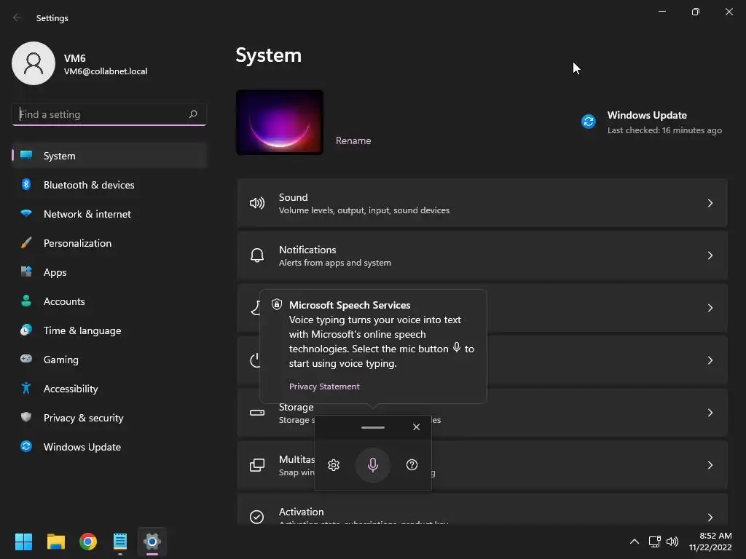
Task: Open Accessibility settings
Action: 109,389
